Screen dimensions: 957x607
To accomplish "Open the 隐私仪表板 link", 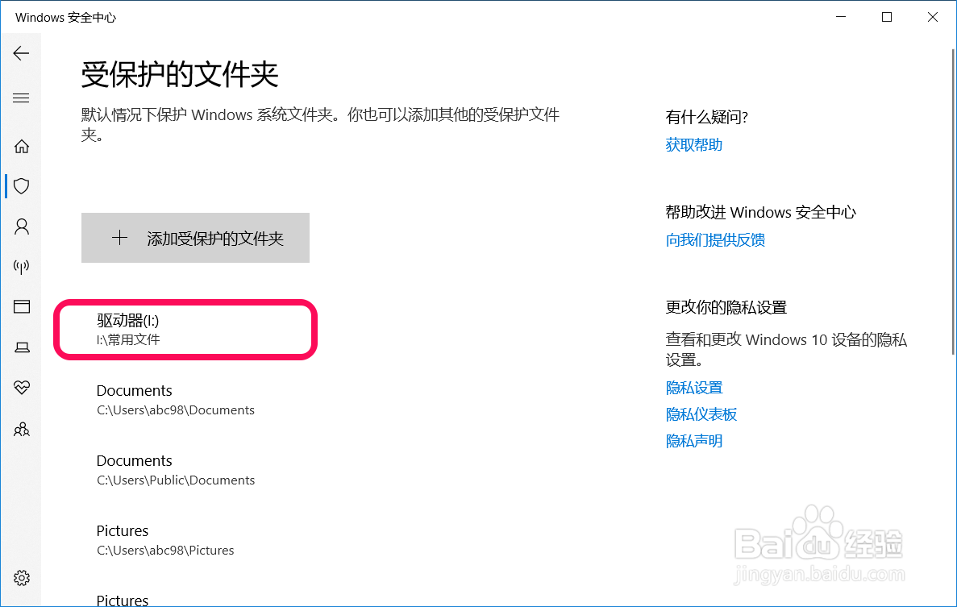I will click(701, 414).
